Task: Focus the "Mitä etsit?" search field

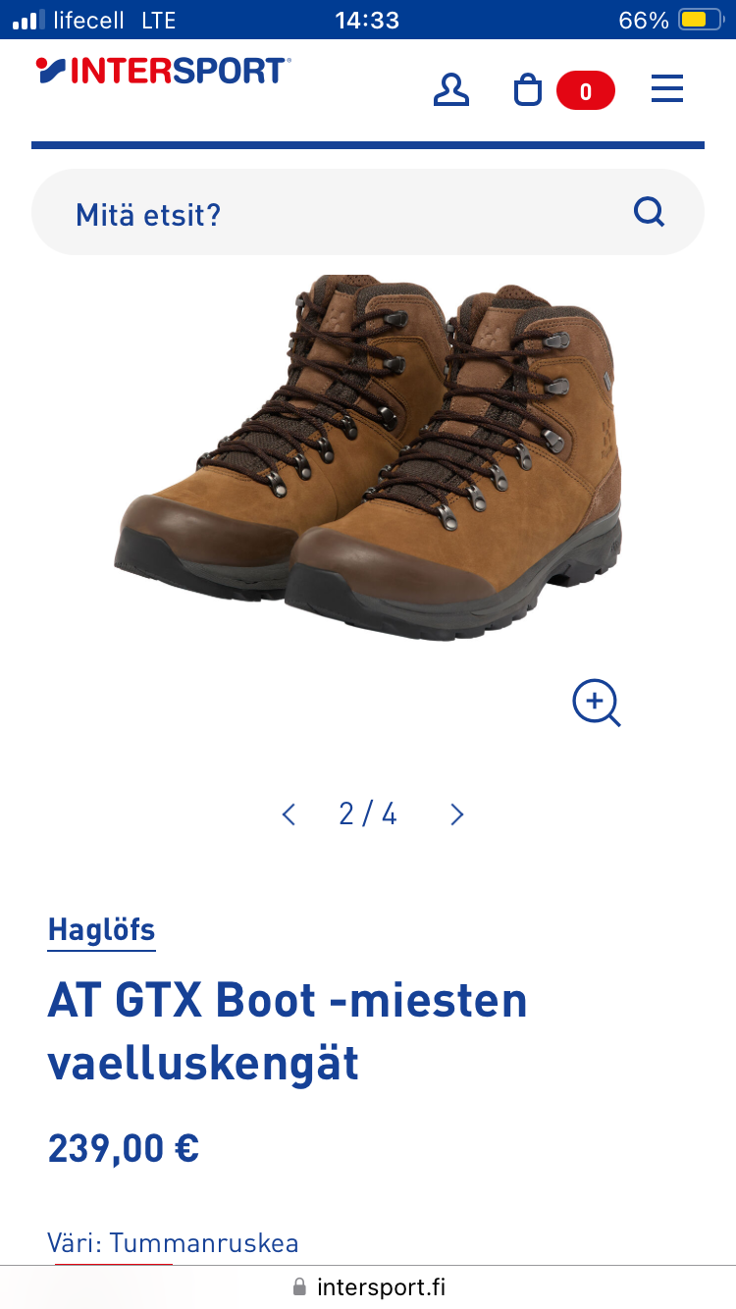Action: 368,212
